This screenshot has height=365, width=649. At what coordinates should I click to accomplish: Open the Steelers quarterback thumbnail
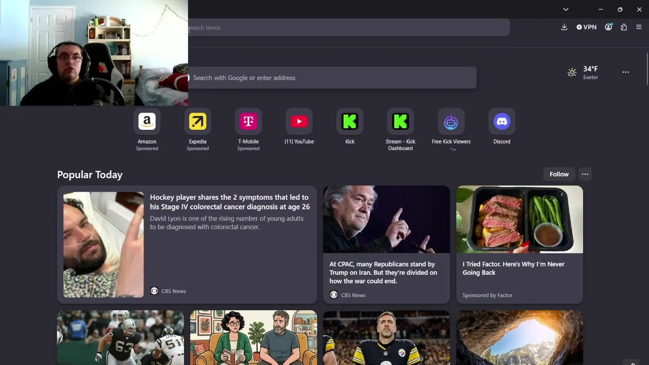click(386, 338)
